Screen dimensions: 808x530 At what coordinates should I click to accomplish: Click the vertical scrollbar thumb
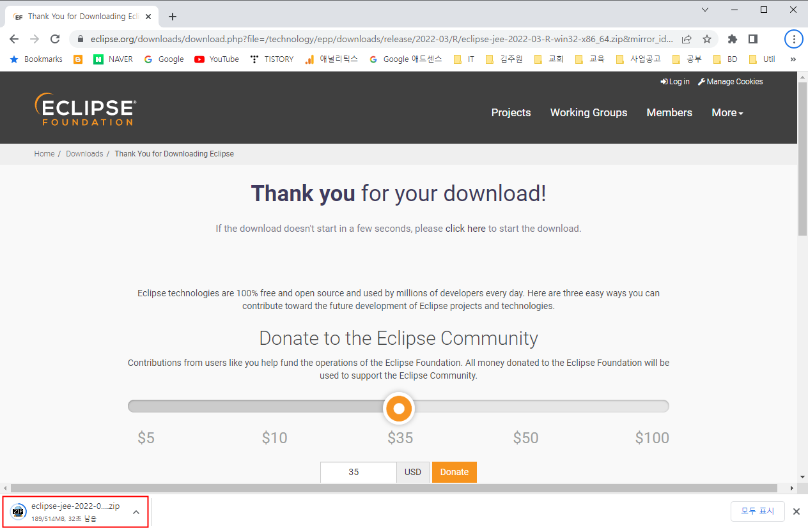[802, 159]
